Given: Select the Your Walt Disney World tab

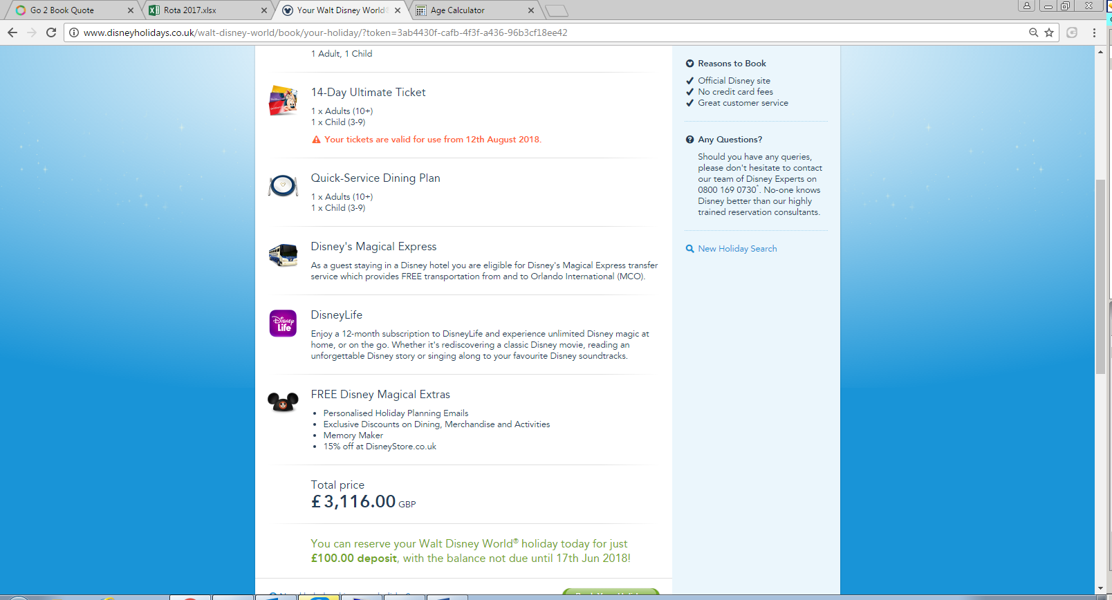Looking at the screenshot, I should point(339,10).
